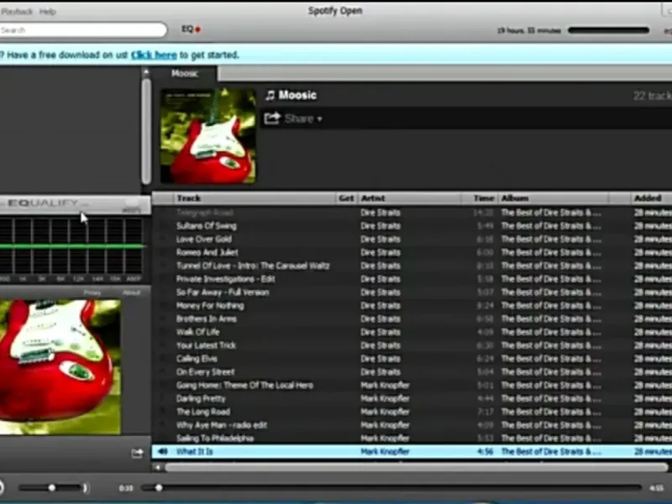Adjust the 16K equalizer band
This screenshot has height=504, width=672.
115,246
